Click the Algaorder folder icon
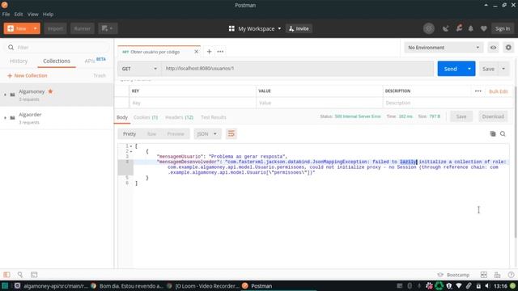Viewport: 518px width, 291px height. tap(13, 118)
